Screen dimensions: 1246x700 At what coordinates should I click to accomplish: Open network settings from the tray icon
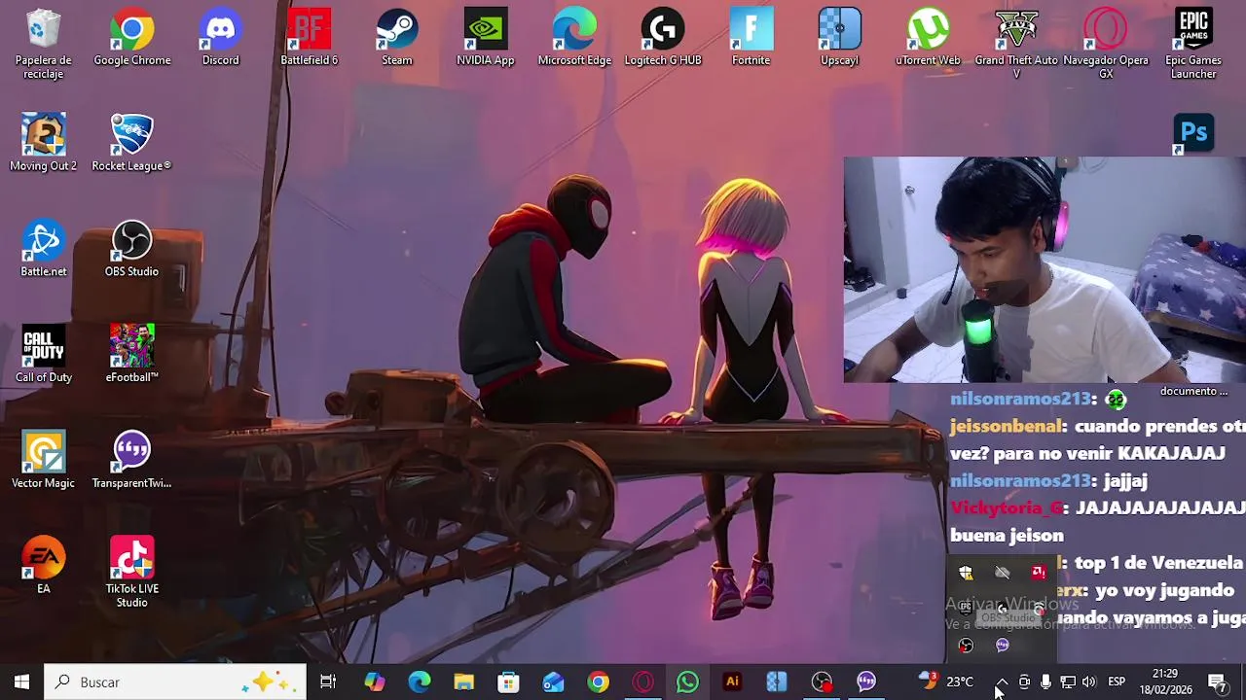pos(1068,682)
